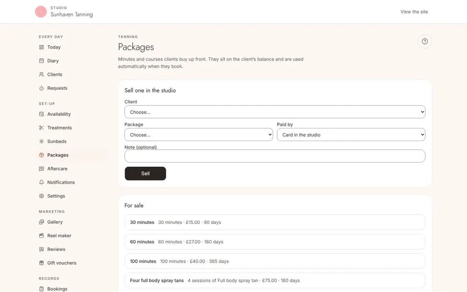The height and width of the screenshot is (292, 467).
Task: Open help with the question mark icon
Action: pyautogui.click(x=425, y=42)
